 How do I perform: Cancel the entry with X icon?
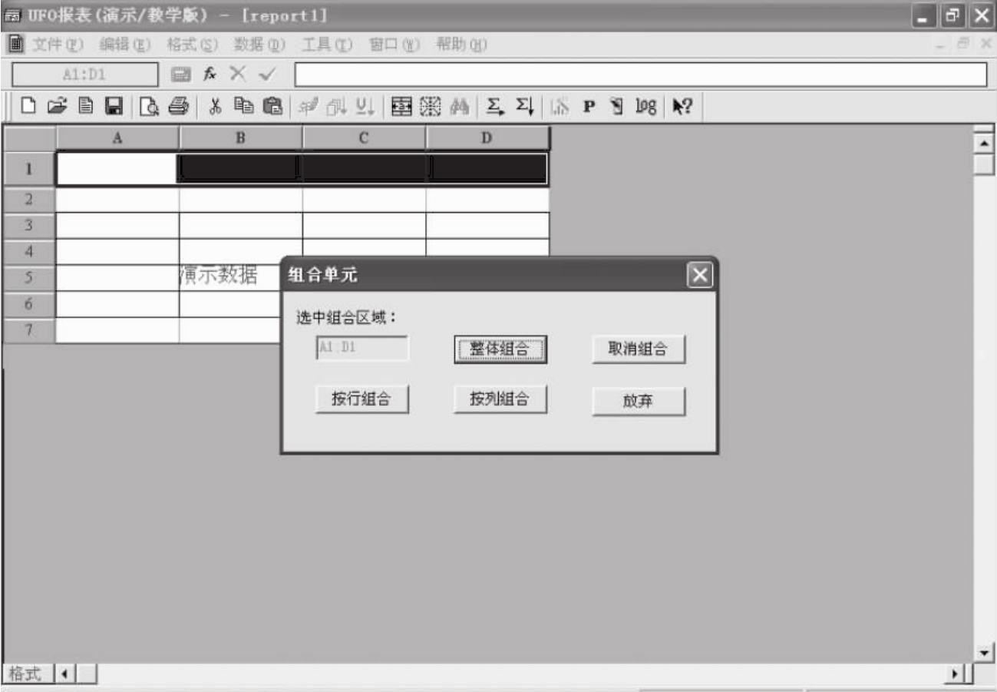click(x=238, y=74)
